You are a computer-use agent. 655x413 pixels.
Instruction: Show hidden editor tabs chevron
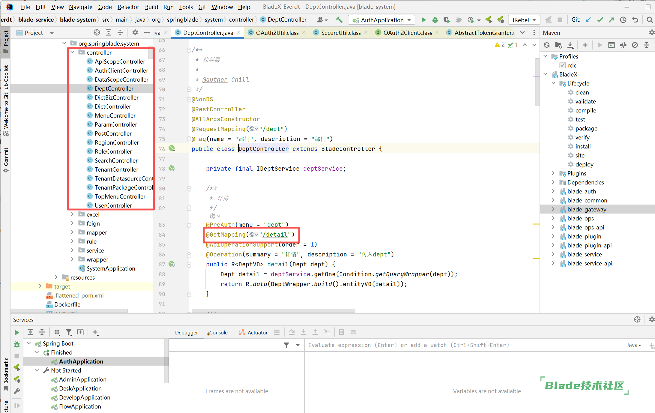tap(522, 32)
